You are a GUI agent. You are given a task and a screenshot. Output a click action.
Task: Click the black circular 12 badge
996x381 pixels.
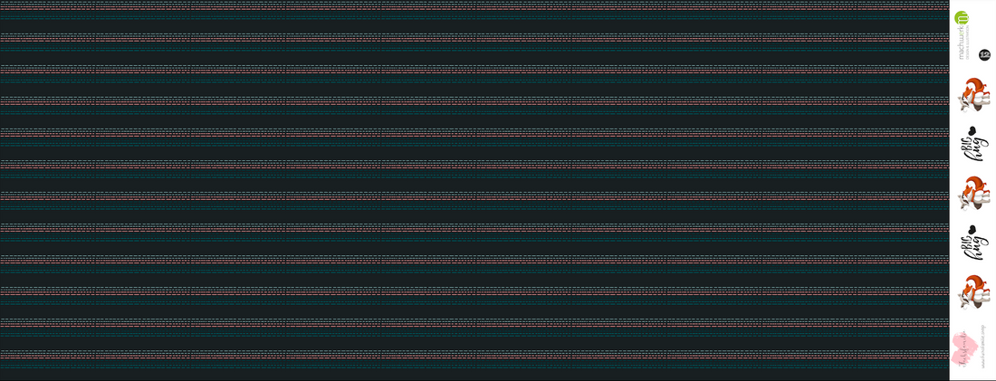pyautogui.click(x=984, y=54)
